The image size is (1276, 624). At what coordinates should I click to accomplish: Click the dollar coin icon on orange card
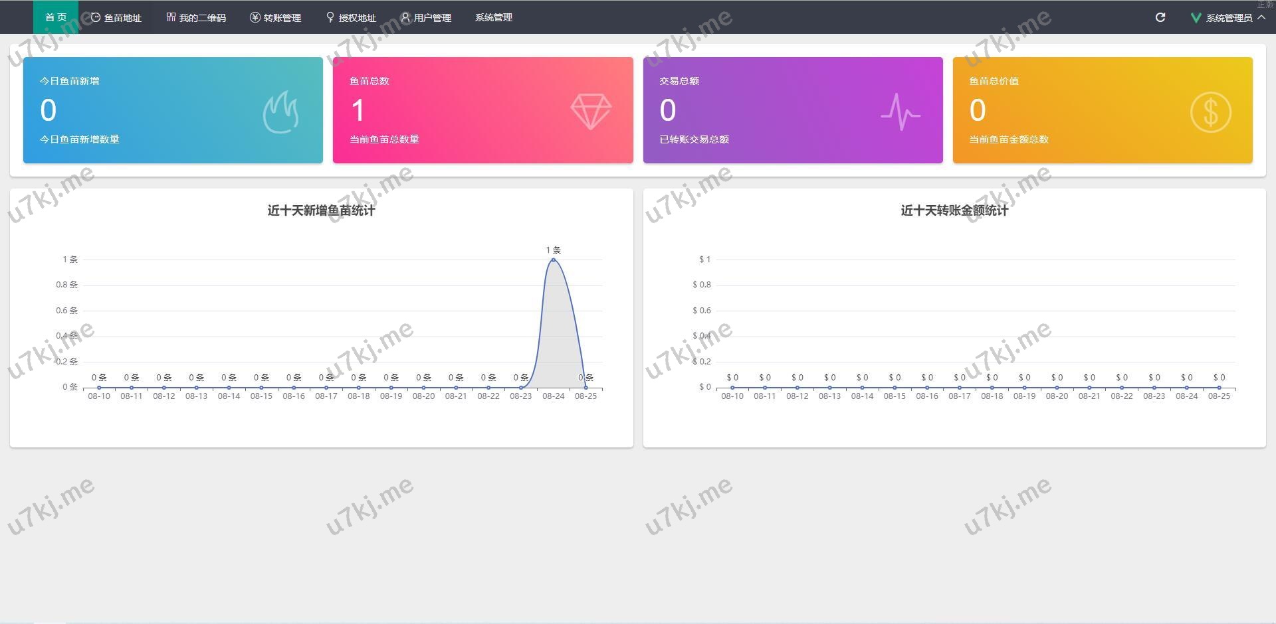click(x=1210, y=112)
